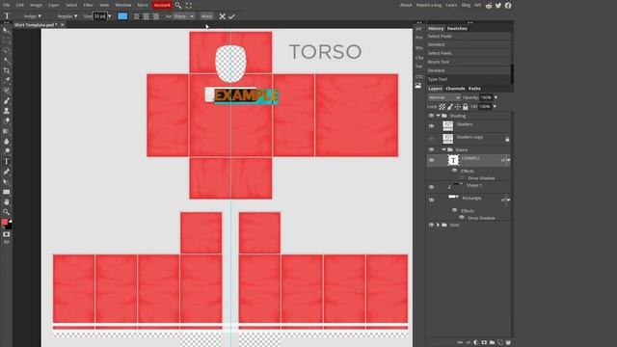The width and height of the screenshot is (617, 347).
Task: Open the Normal blend mode dropdown
Action: coord(444,97)
